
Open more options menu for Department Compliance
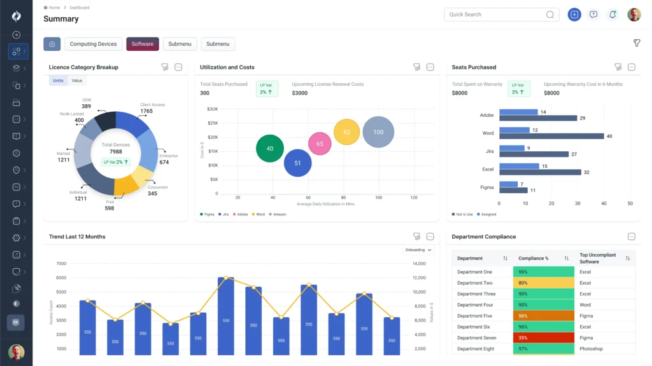click(632, 237)
